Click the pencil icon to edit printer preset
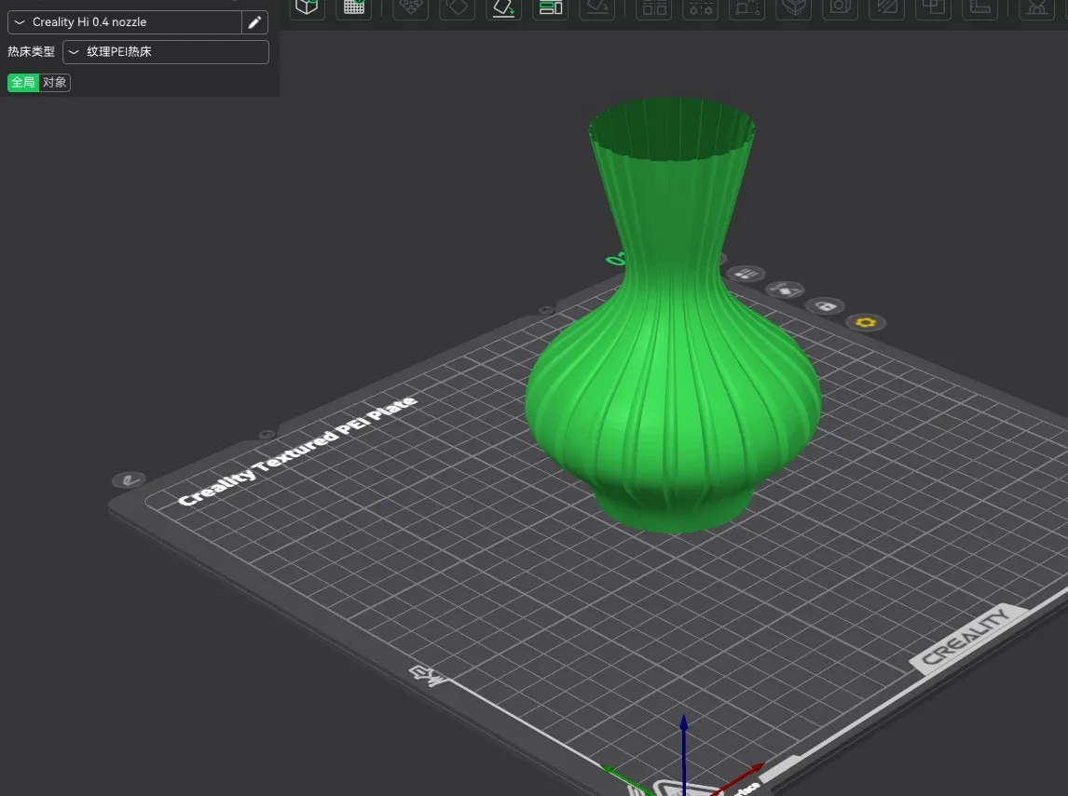 click(254, 22)
